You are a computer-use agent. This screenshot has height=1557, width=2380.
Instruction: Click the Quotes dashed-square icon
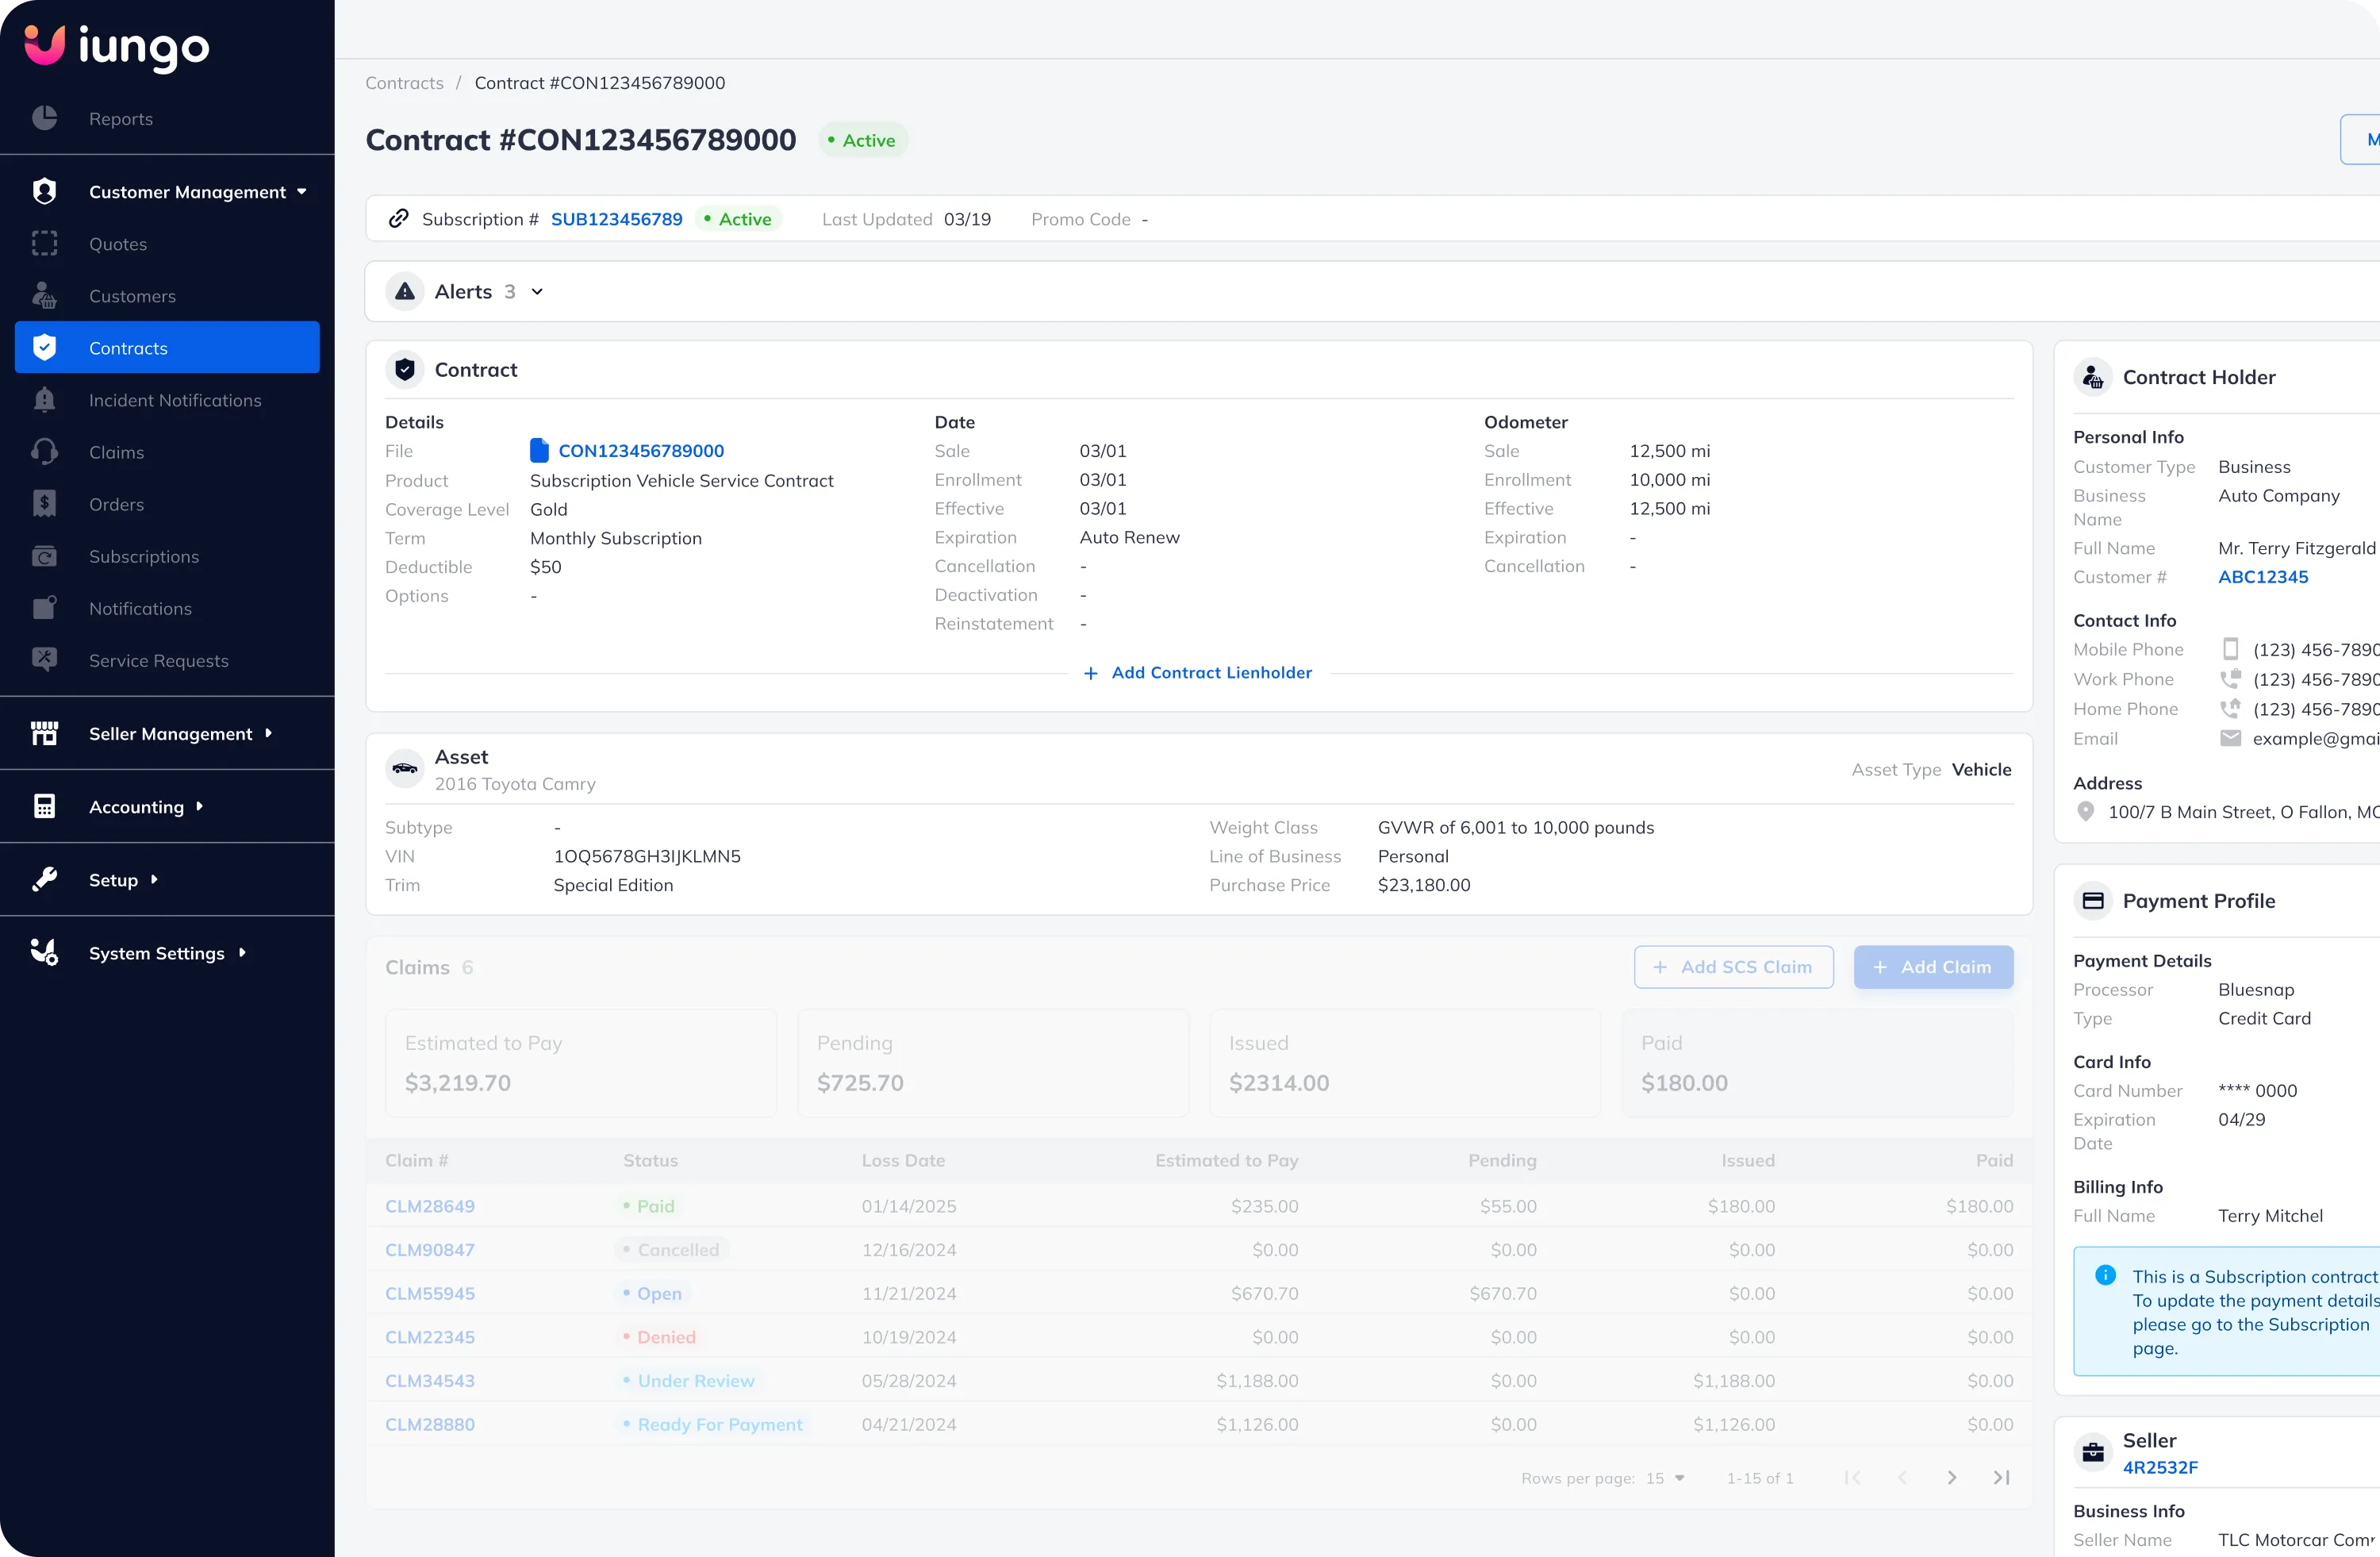coord(44,244)
